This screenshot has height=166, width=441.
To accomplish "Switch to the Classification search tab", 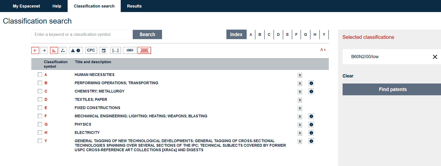I will point(94,6).
